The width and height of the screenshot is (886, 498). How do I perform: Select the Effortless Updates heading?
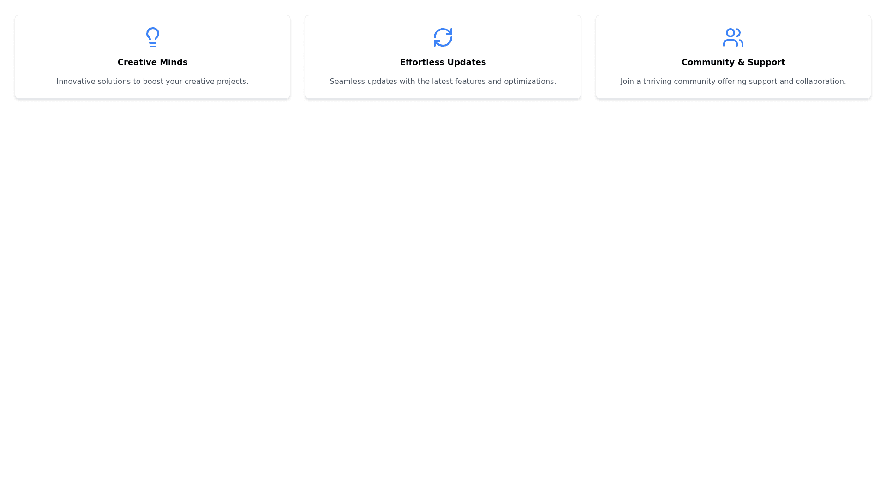pyautogui.click(x=443, y=62)
